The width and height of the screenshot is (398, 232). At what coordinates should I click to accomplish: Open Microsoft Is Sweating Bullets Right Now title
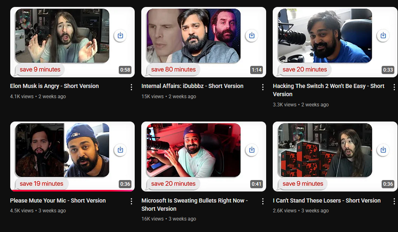tap(194, 205)
